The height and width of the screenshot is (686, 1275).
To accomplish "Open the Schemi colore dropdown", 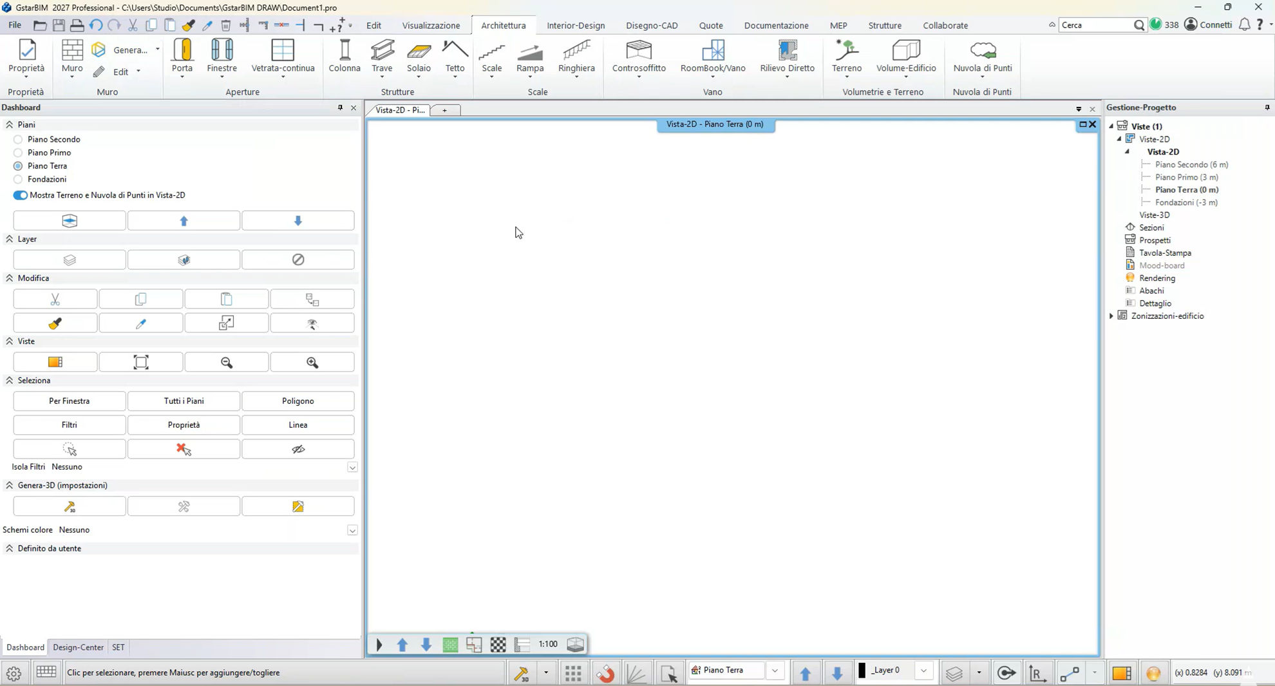I will (352, 530).
